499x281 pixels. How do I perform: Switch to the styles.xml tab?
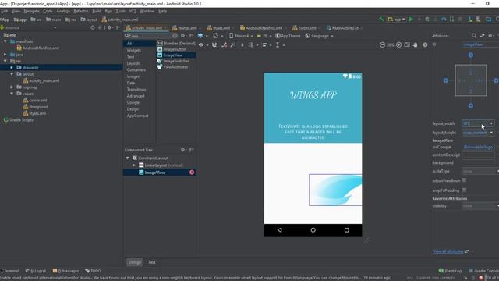point(219,28)
